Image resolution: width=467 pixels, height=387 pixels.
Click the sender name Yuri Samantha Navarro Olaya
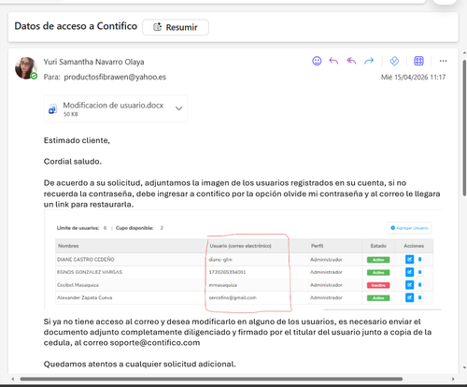click(x=93, y=62)
